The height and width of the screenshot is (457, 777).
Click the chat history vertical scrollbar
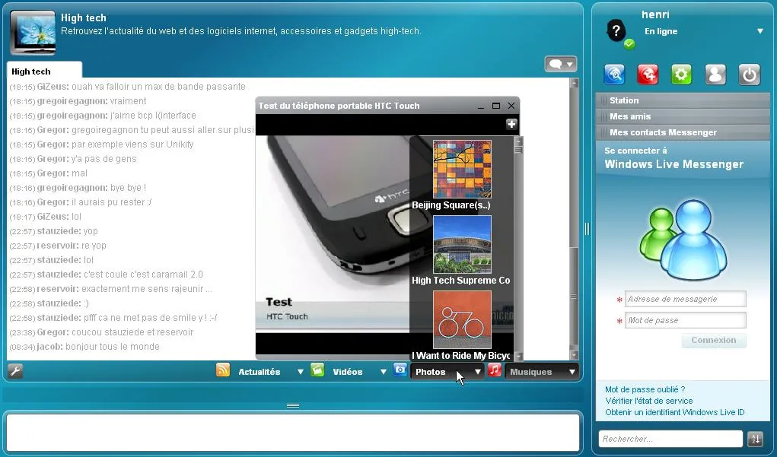click(574, 219)
